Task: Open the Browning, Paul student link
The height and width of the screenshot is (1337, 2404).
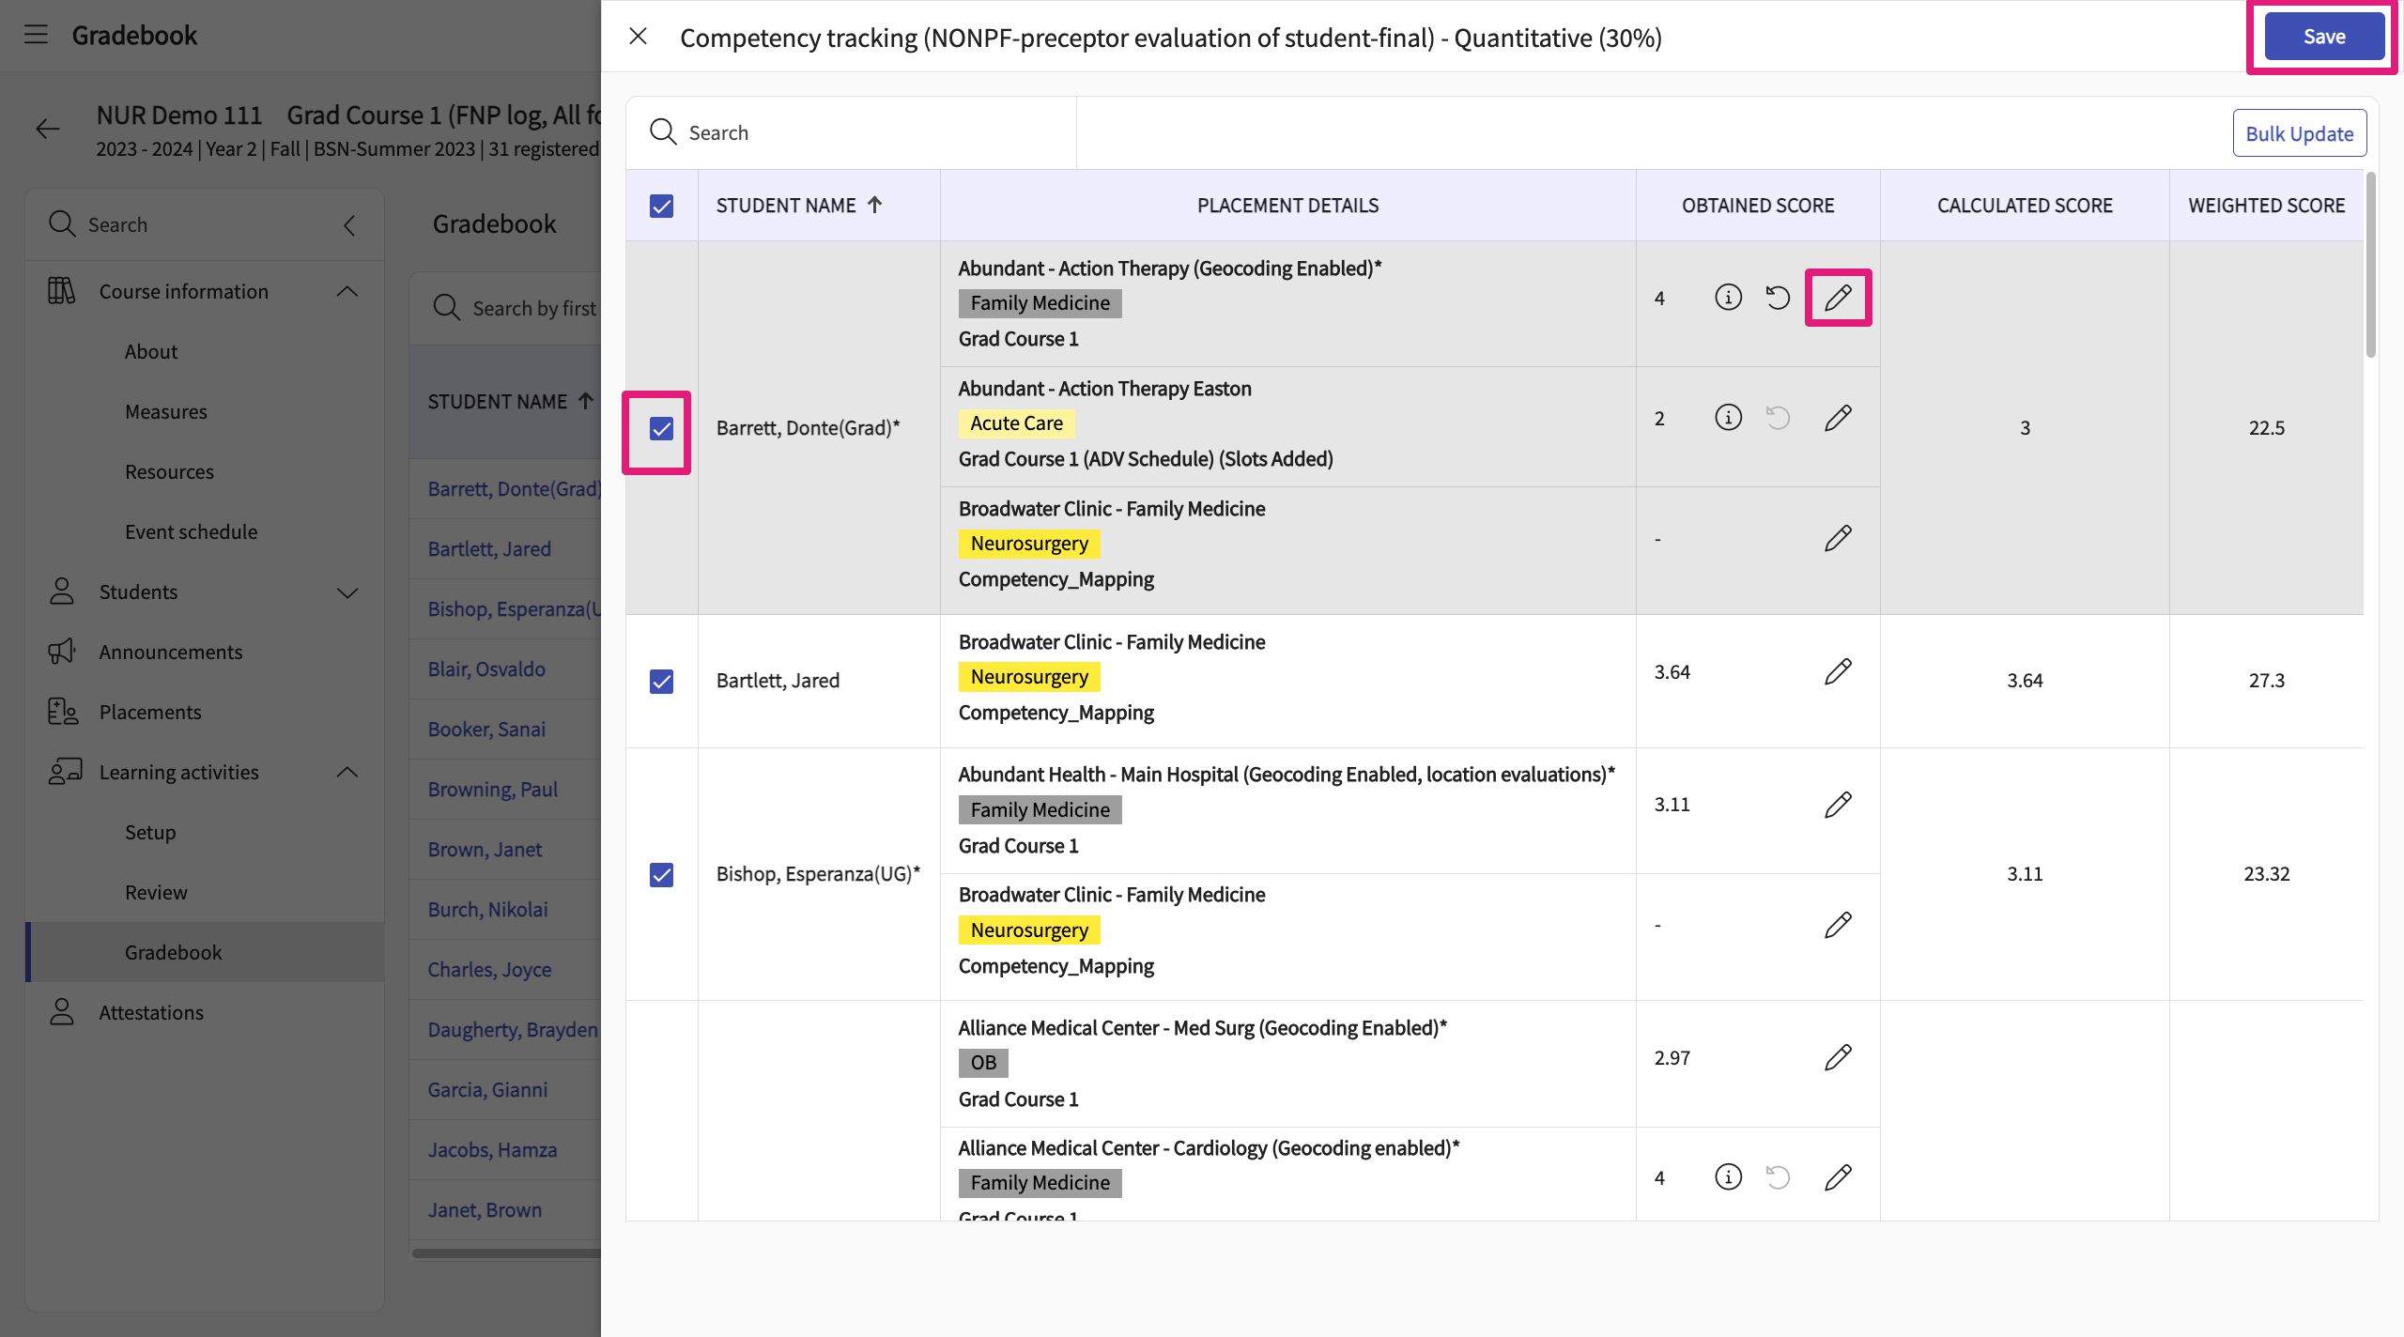Action: point(493,790)
